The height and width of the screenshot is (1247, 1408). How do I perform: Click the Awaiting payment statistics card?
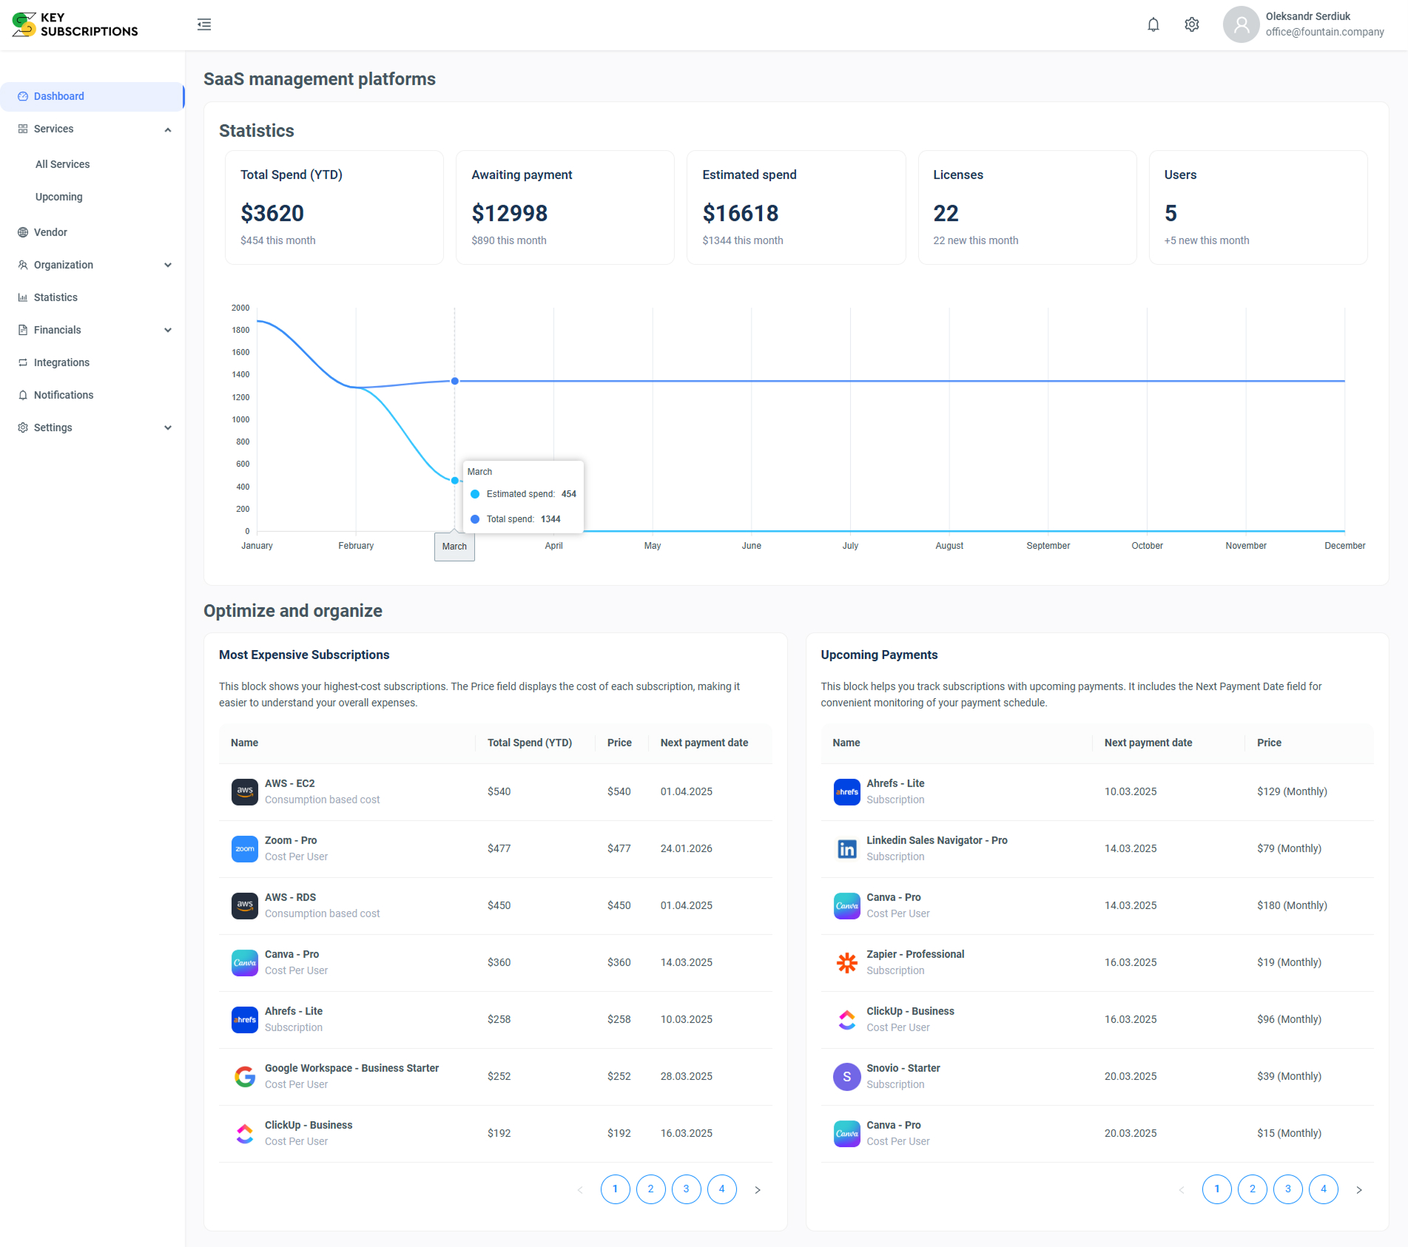click(x=565, y=208)
